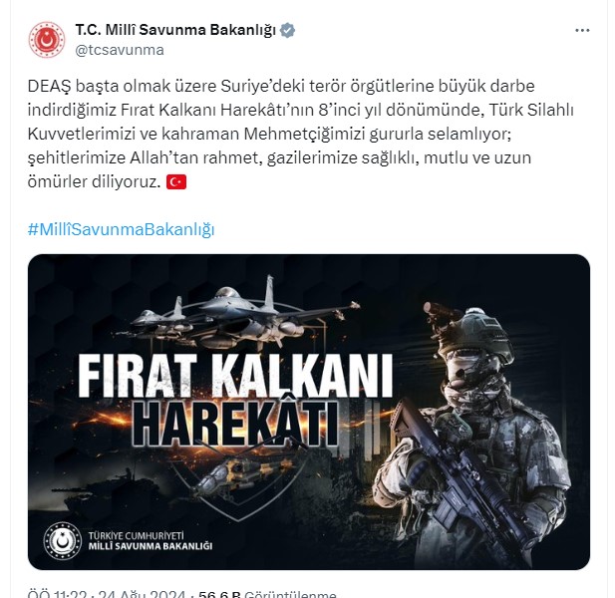Open the @tcsavunma handle link
615x598 pixels.
point(120,50)
